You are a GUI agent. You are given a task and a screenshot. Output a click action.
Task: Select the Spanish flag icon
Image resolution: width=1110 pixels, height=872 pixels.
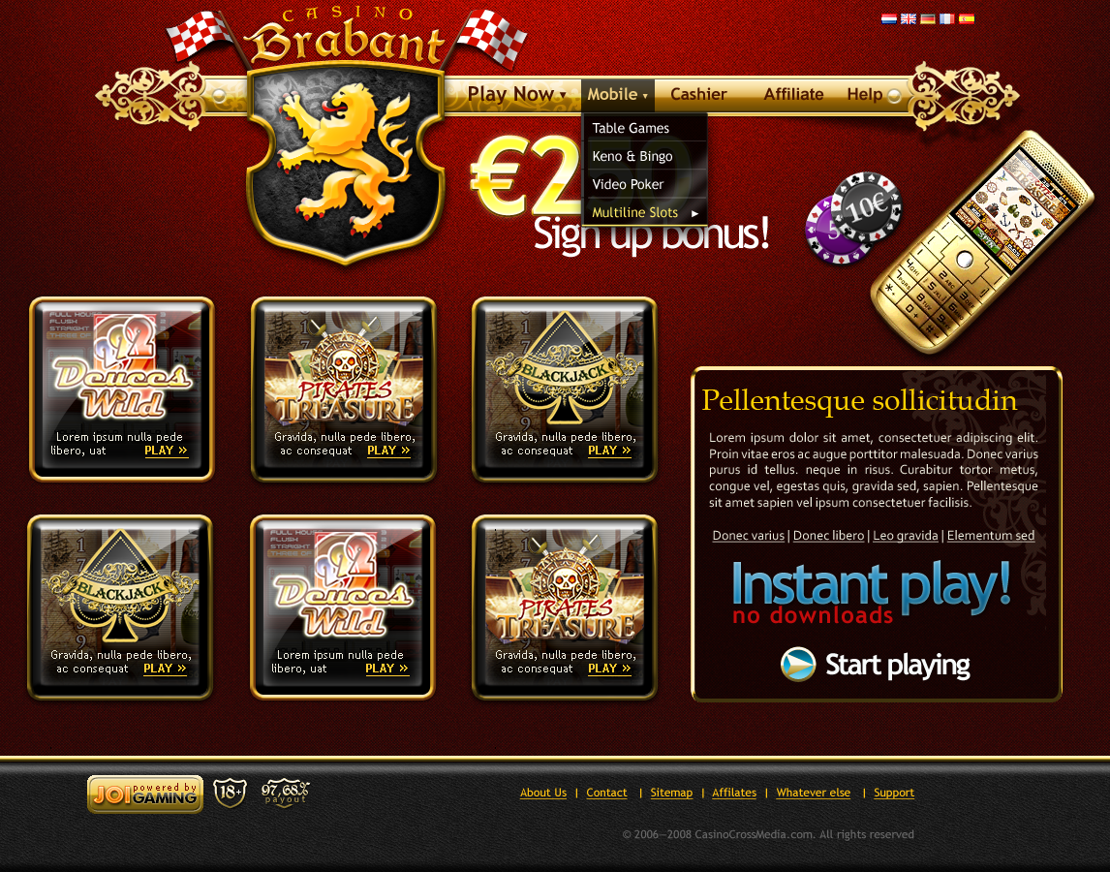pyautogui.click(x=967, y=19)
